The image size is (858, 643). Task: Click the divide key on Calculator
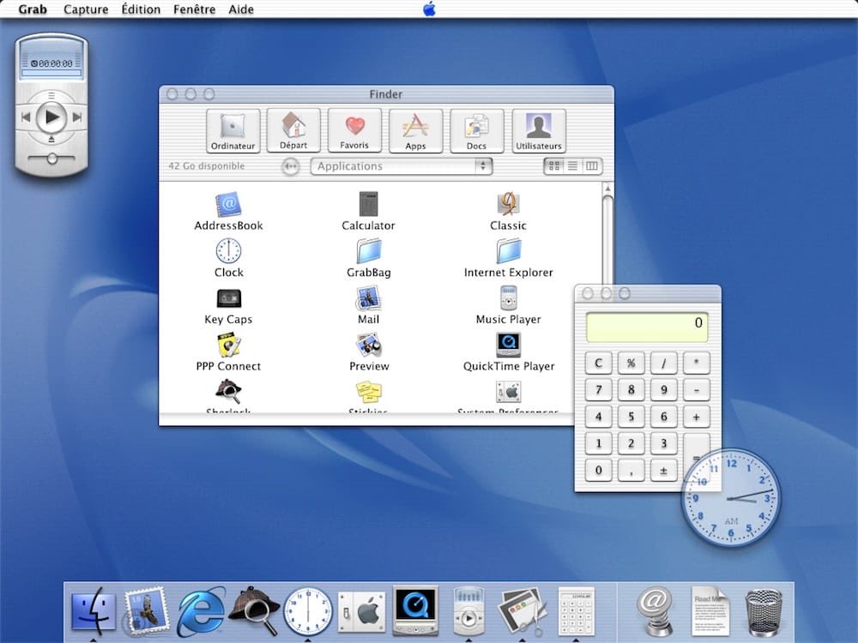pyautogui.click(x=664, y=363)
